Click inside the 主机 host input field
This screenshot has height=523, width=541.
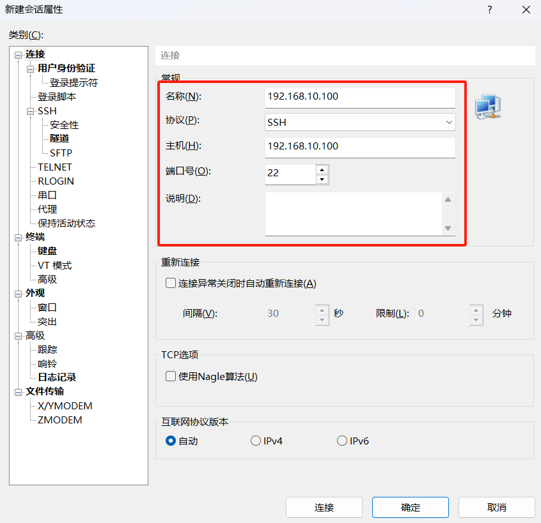(x=358, y=146)
